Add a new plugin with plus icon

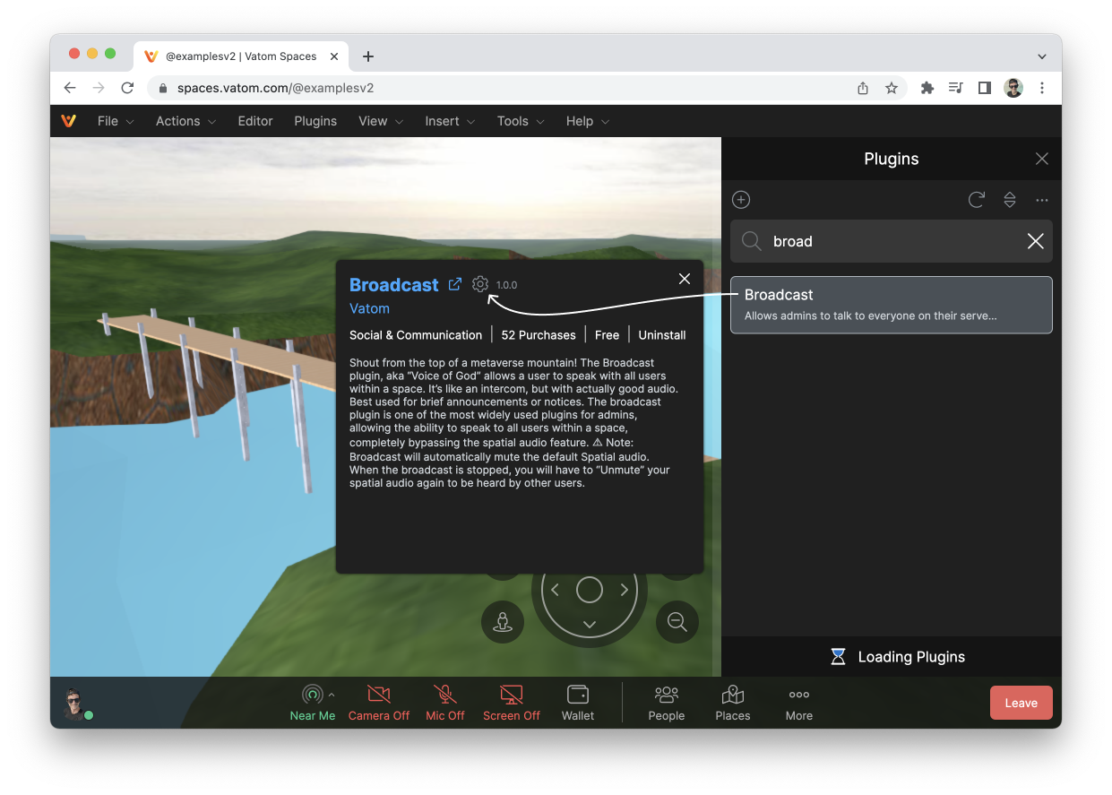[x=741, y=200]
